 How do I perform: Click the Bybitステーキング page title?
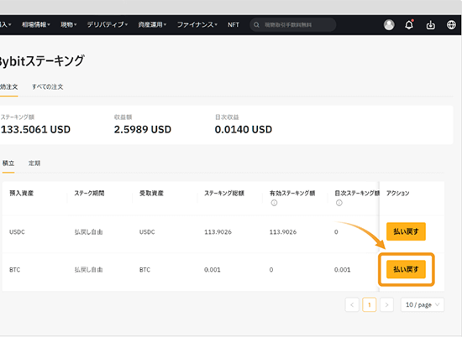click(42, 61)
